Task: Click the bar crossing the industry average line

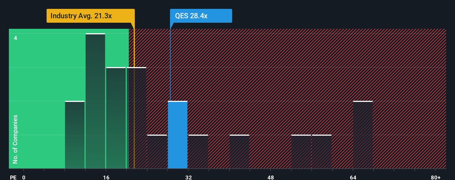Action: click(136, 118)
